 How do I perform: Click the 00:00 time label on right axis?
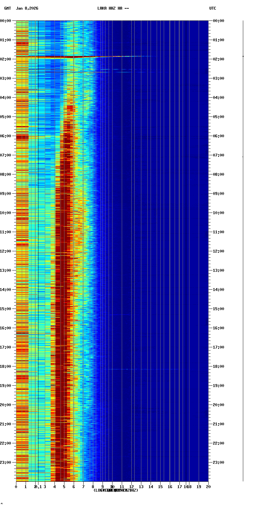[219, 21]
